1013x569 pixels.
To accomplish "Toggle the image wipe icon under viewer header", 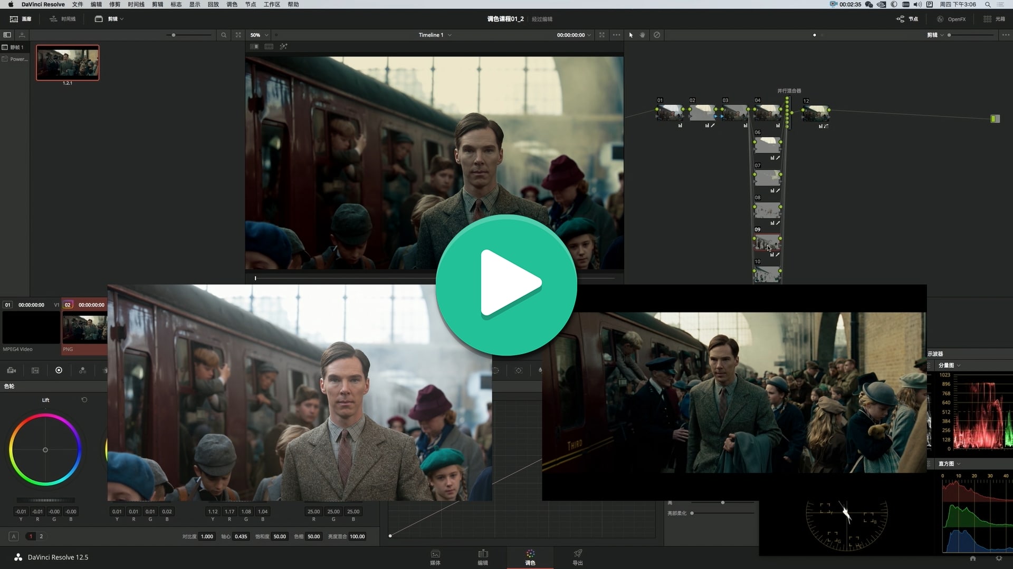I will pyautogui.click(x=254, y=46).
